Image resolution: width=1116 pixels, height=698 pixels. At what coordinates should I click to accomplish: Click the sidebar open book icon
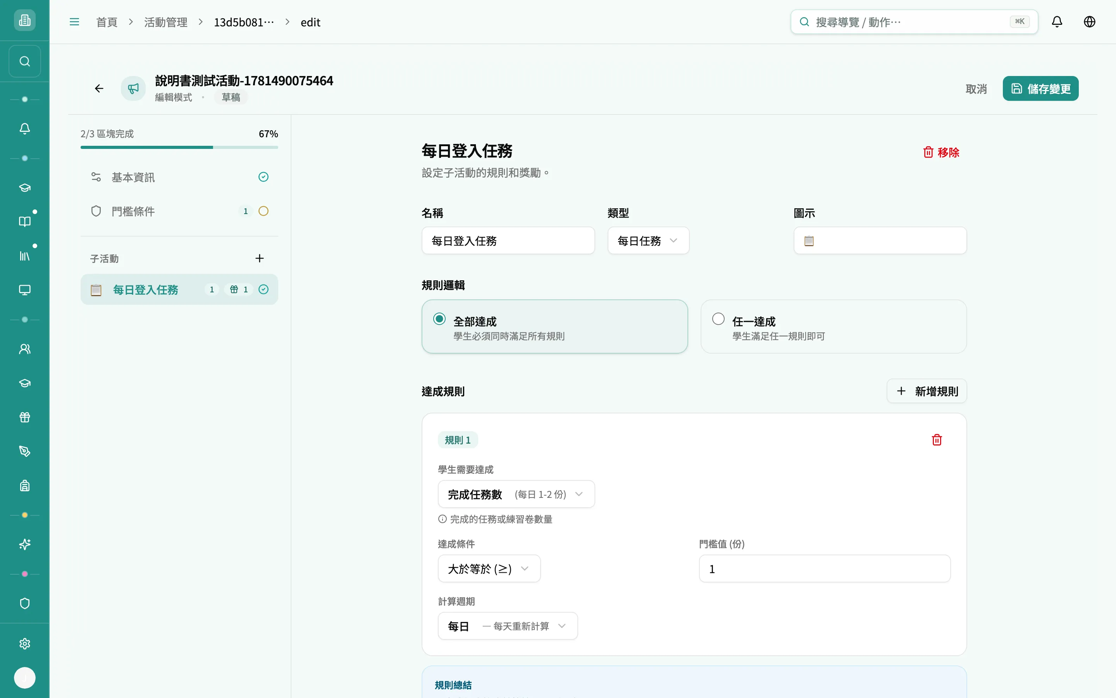(24, 221)
